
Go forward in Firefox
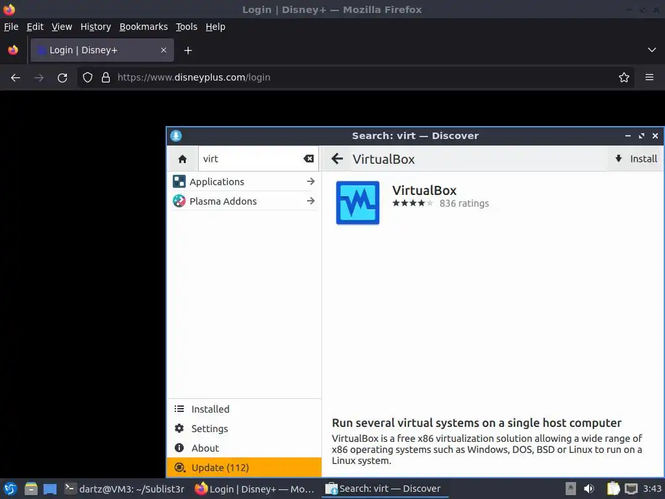39,78
